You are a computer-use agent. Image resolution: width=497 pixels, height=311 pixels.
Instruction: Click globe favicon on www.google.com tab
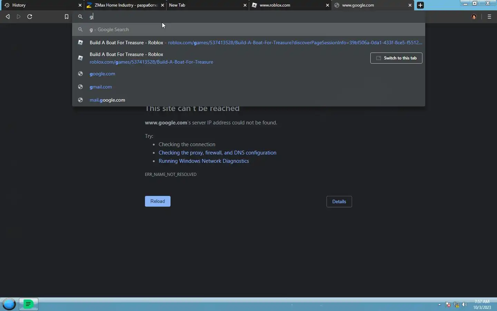[337, 5]
